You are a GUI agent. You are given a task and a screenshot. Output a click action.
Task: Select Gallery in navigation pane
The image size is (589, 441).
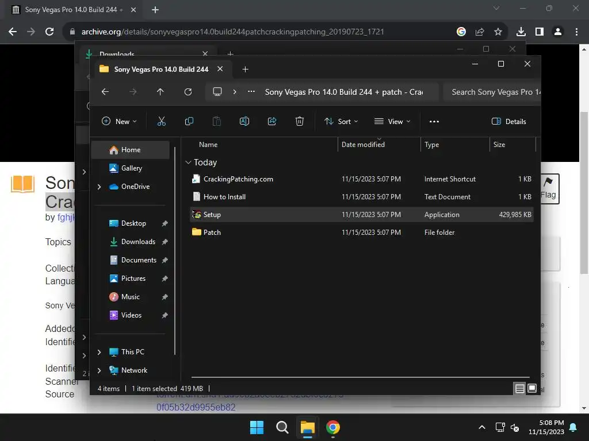coord(131,168)
